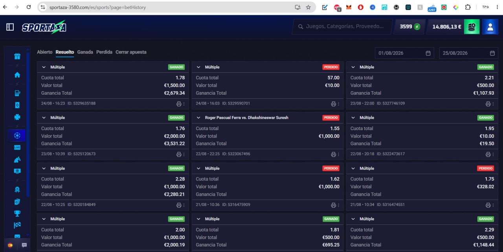Click the green deposit coins icon
The width and height of the screenshot is (503, 252).
pos(472,27)
